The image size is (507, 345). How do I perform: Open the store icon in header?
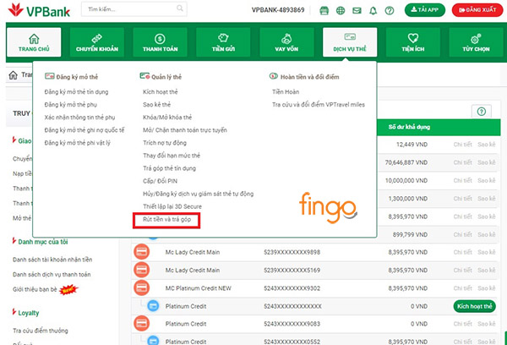(324, 11)
